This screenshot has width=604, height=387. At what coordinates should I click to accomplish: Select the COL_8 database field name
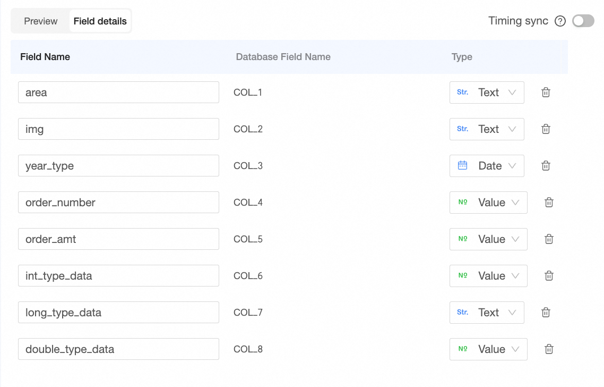point(248,349)
